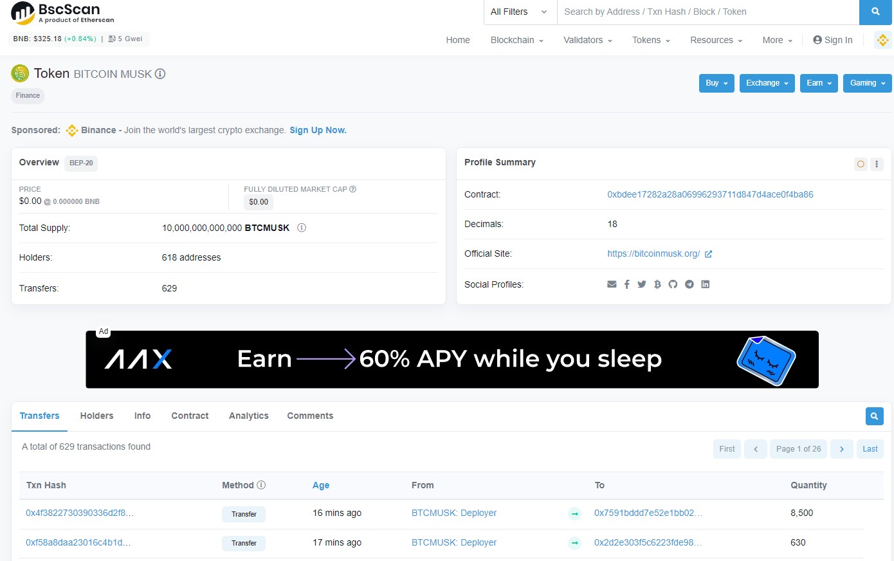Click the user icon beside Sign In
The image size is (894, 561).
pos(817,40)
